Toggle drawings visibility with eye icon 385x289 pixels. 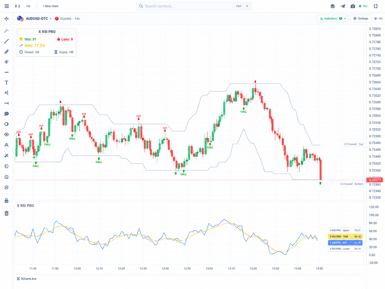pyautogui.click(x=6, y=135)
